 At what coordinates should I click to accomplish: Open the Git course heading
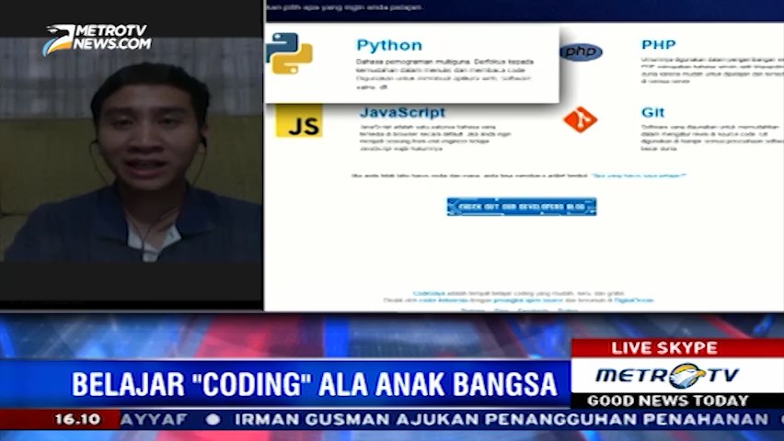click(653, 112)
